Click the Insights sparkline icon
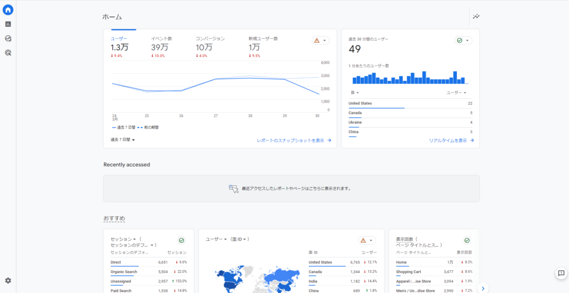 [476, 17]
